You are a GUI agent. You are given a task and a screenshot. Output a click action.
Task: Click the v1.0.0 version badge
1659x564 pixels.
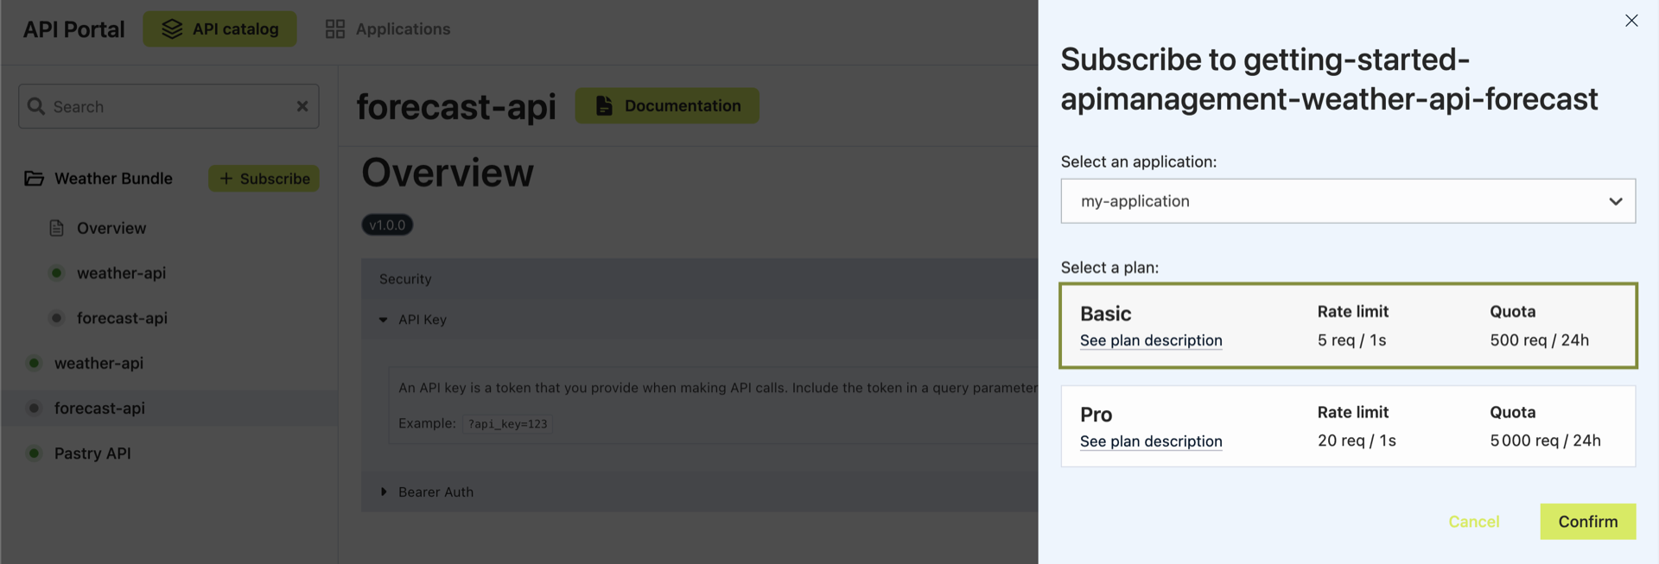[387, 225]
